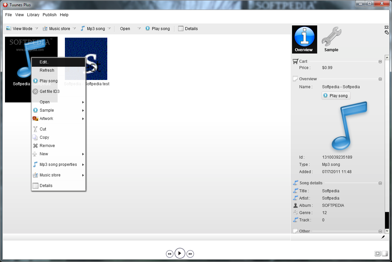The image size is (392, 262).
Task: Open the Help menu
Action: coord(64,15)
